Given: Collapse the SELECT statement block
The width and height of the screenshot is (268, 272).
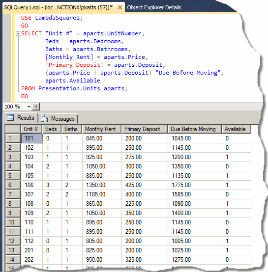Looking at the screenshot, I should point(18,33).
